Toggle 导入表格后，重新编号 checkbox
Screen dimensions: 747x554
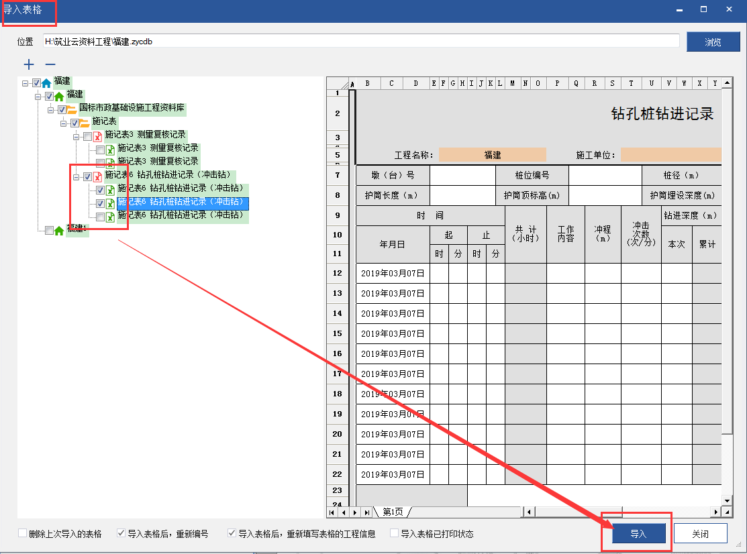tap(121, 534)
